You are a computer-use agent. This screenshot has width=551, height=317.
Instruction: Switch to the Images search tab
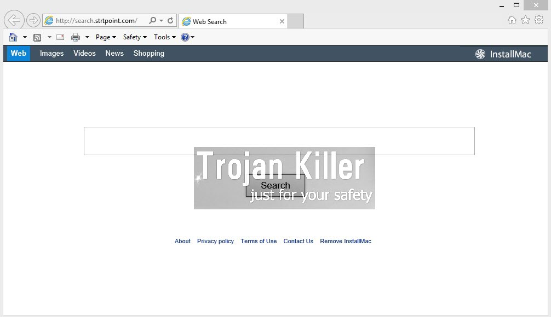point(52,54)
